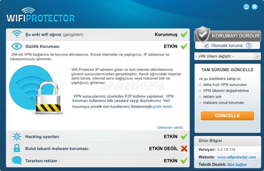
Task: Click the question mark help icon beside Otomatik koruma
Action: click(248, 46)
